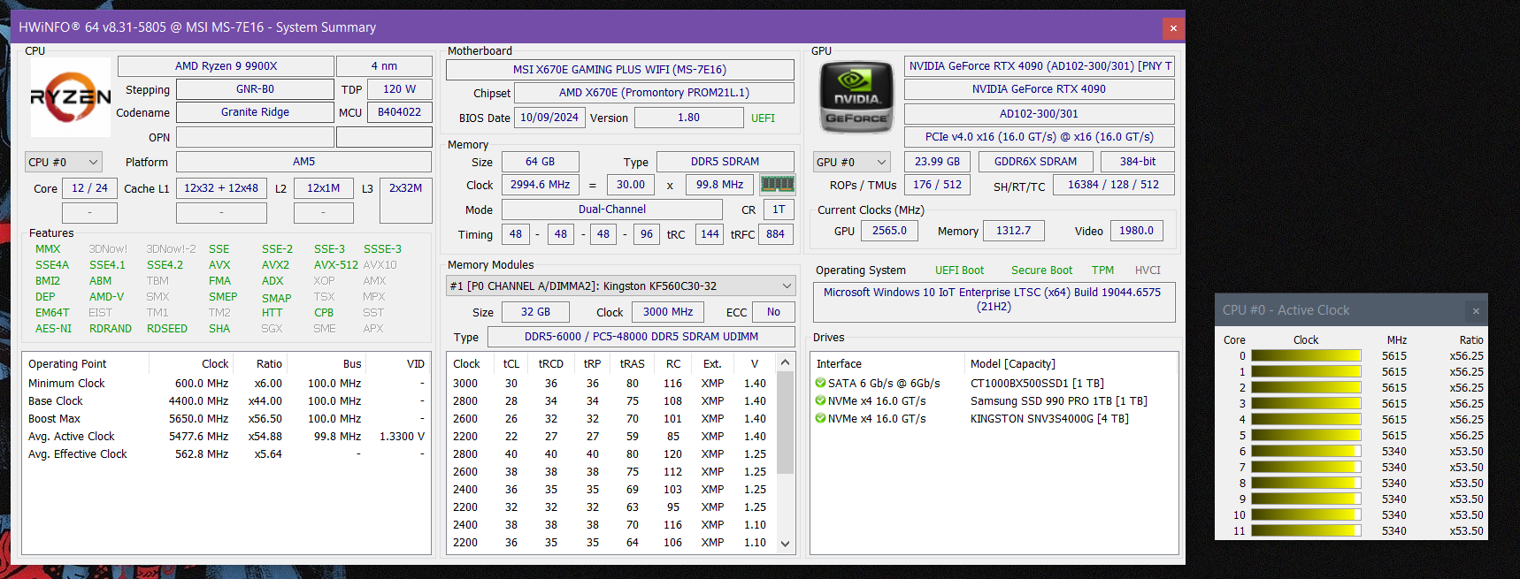Viewport: 1520px width, 579px height.
Task: Click the HVCI status label
Action: [x=1148, y=270]
